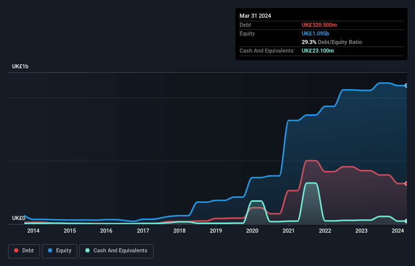
Task: Click the UK£0 y-axis label
Action: point(19,218)
